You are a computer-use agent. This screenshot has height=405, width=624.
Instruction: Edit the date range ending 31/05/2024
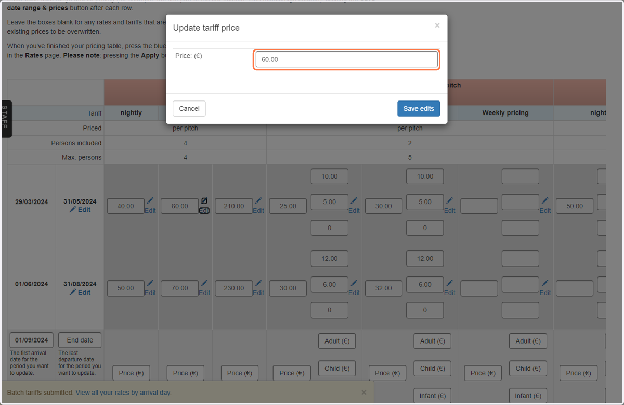pyautogui.click(x=80, y=210)
